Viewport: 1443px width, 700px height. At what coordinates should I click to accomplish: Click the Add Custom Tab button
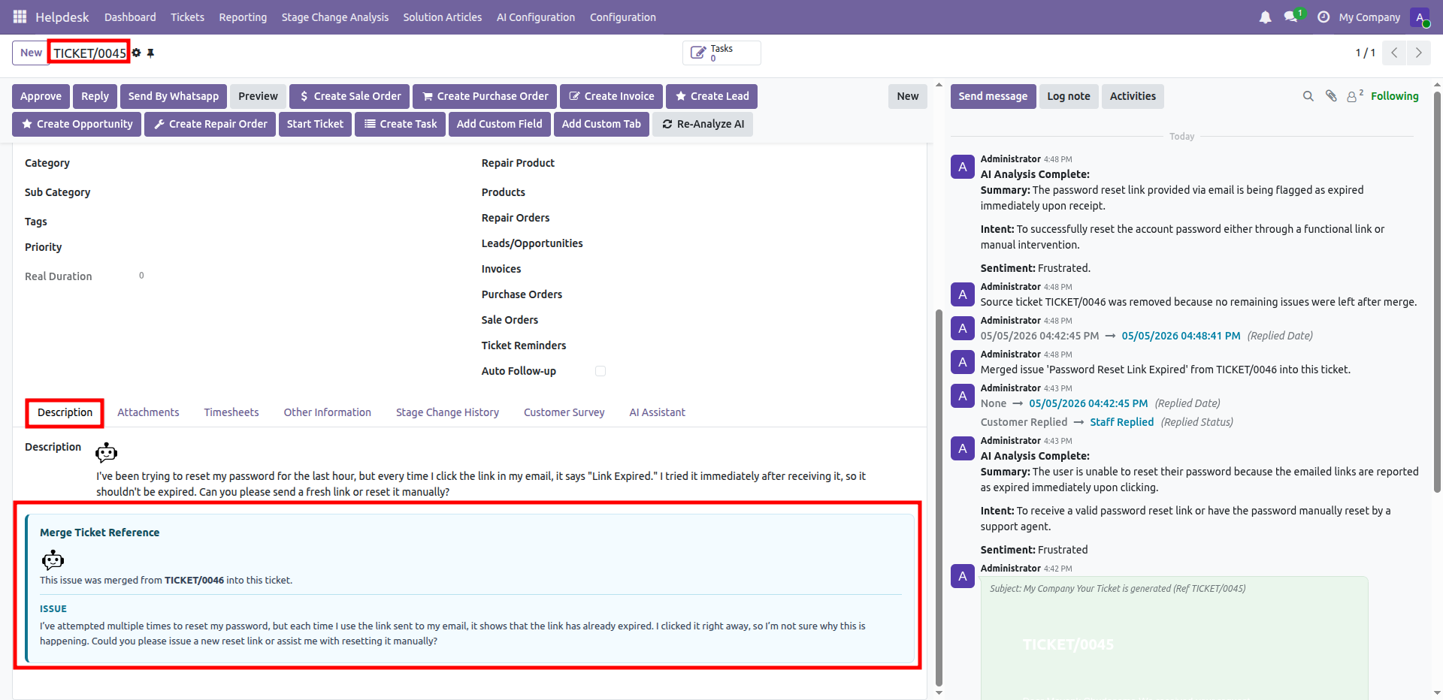coord(601,124)
